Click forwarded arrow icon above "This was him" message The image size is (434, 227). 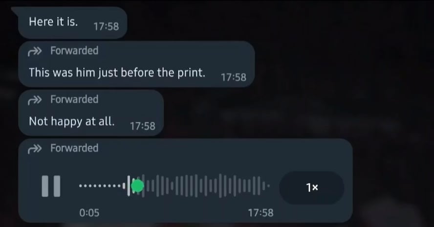(x=35, y=51)
